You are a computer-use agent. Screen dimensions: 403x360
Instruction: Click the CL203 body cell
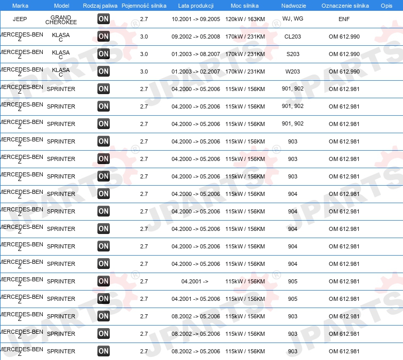[293, 37]
